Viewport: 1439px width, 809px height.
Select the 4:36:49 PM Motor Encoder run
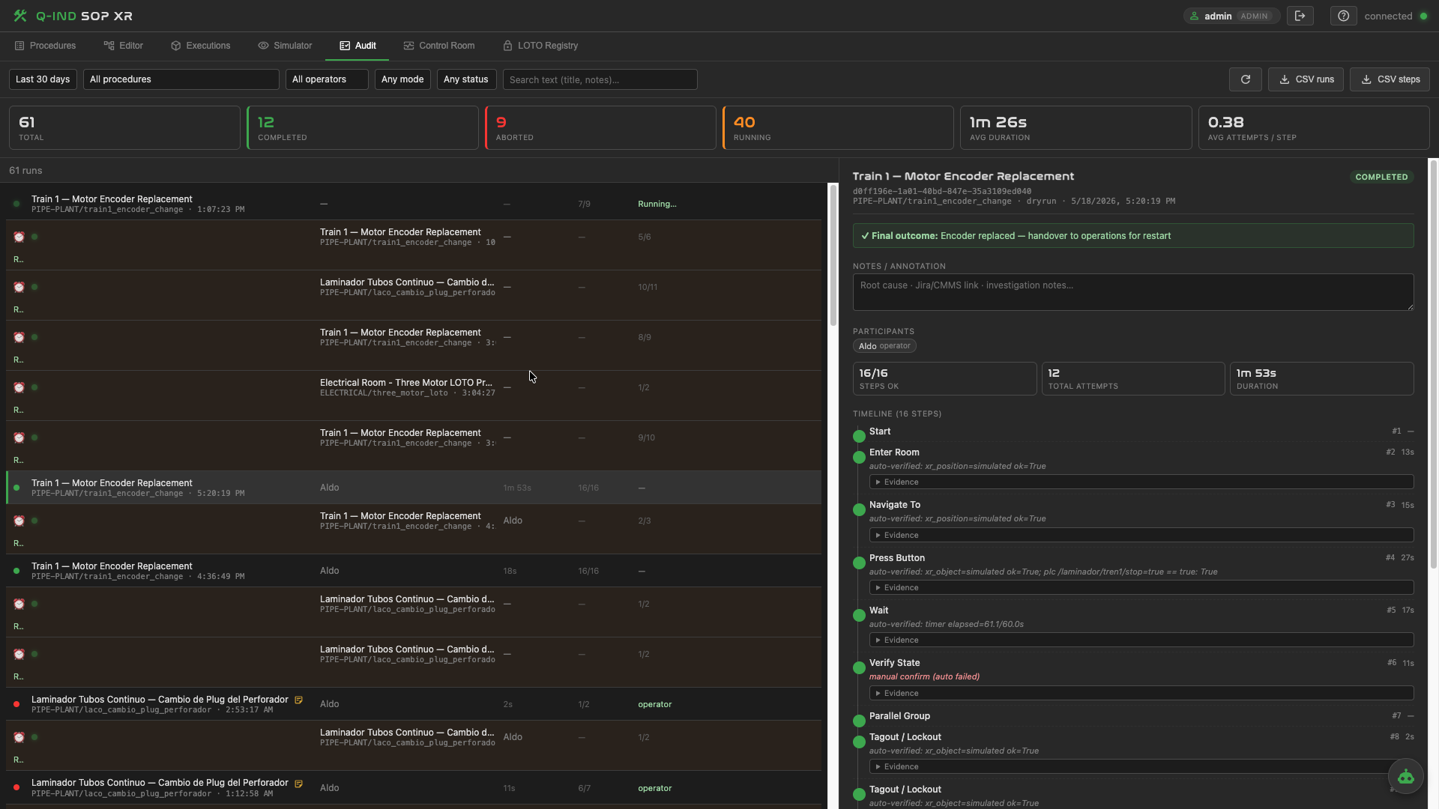click(414, 571)
